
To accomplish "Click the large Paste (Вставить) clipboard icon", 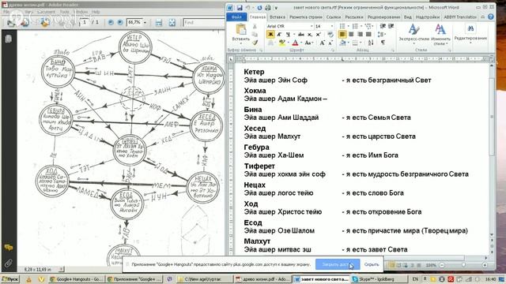I will [x=241, y=30].
